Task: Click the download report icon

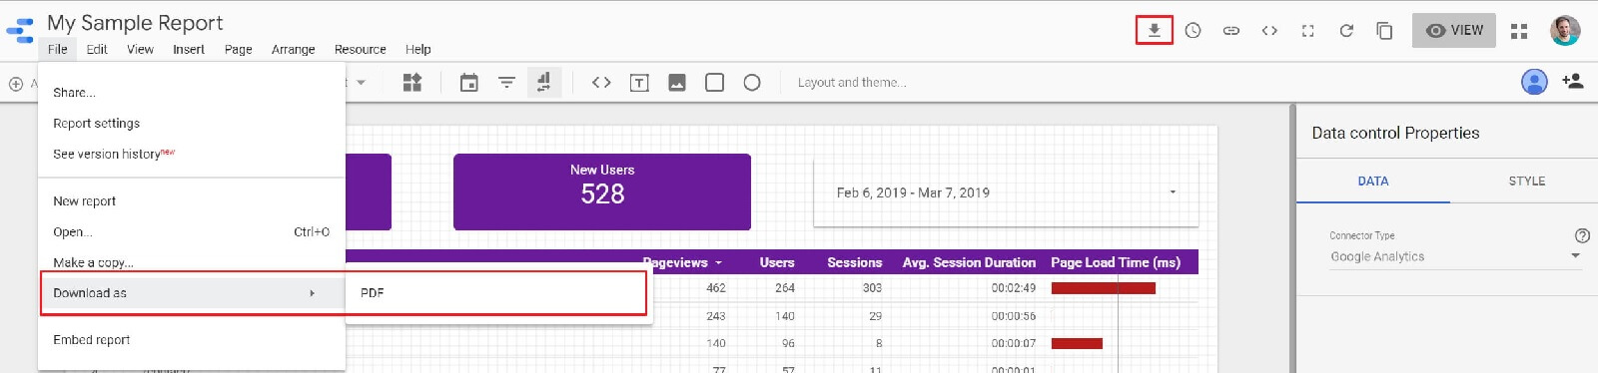Action: click(1154, 30)
